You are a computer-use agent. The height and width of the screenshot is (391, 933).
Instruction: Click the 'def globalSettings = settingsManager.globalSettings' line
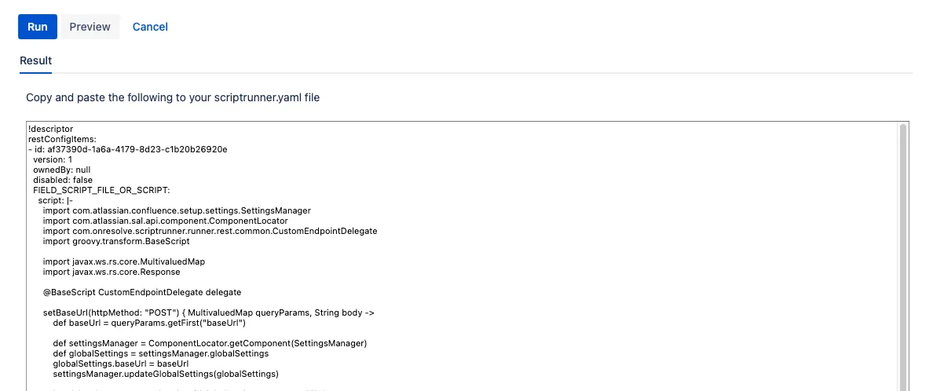coord(161,353)
